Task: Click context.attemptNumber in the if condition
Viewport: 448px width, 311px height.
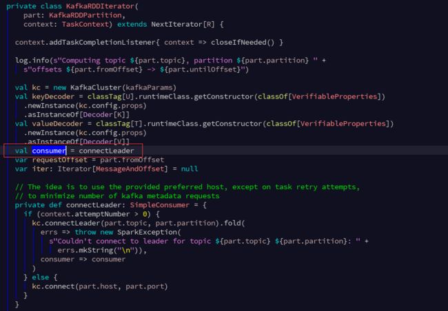Action: point(85,214)
